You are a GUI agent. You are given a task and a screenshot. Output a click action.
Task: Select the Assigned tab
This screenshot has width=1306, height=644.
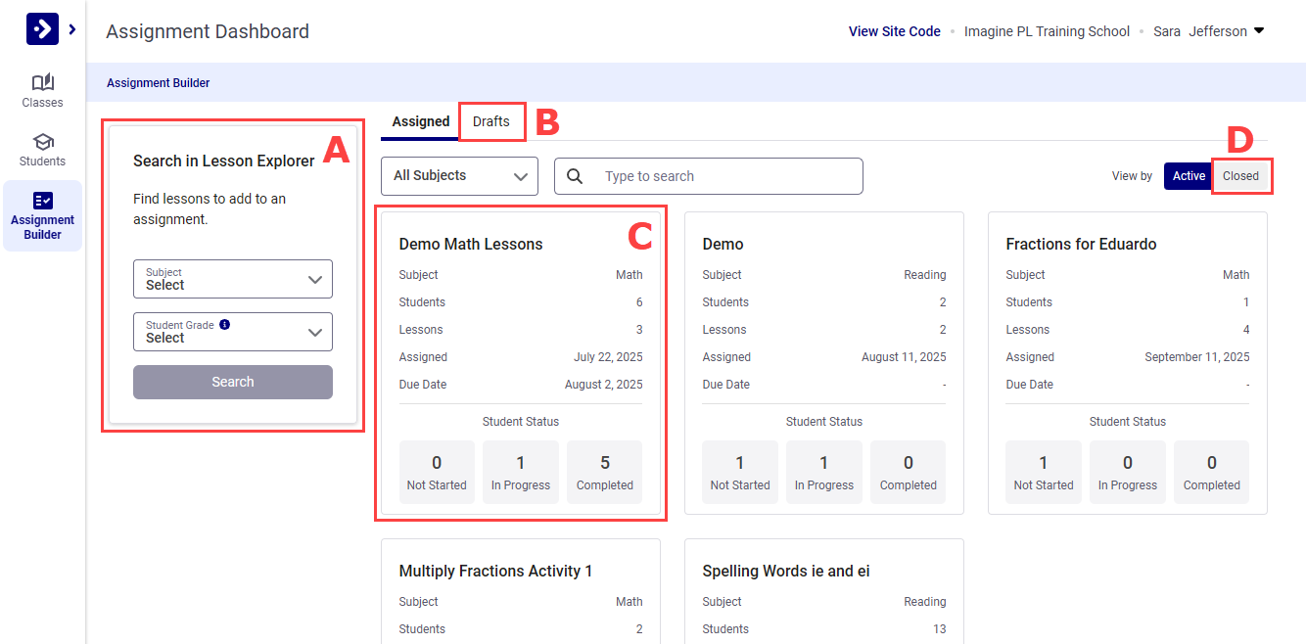tap(421, 121)
